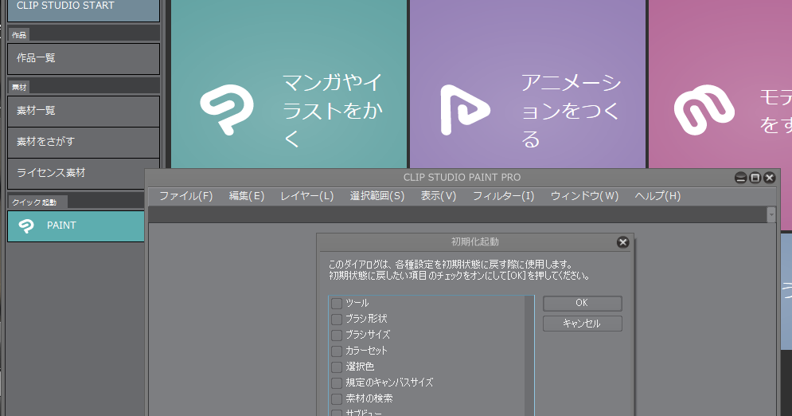Click 素材をさがす in the sidebar
Screen dimensions: 792x416
84,142
